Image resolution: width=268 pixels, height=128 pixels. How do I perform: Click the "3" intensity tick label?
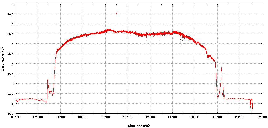13,63
